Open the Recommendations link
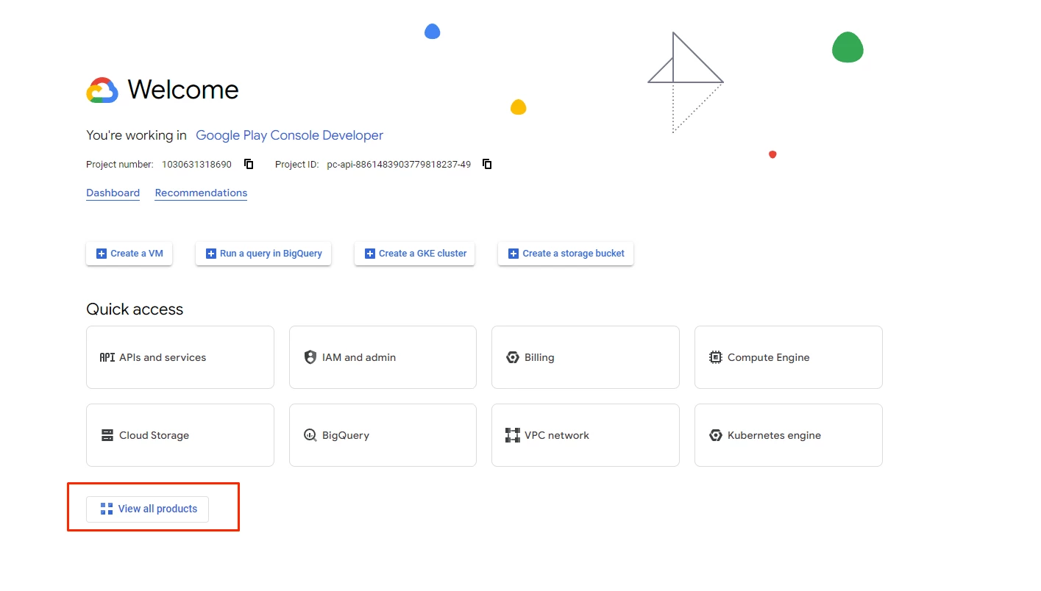Screen dimensions: 1041x591 tap(201, 193)
